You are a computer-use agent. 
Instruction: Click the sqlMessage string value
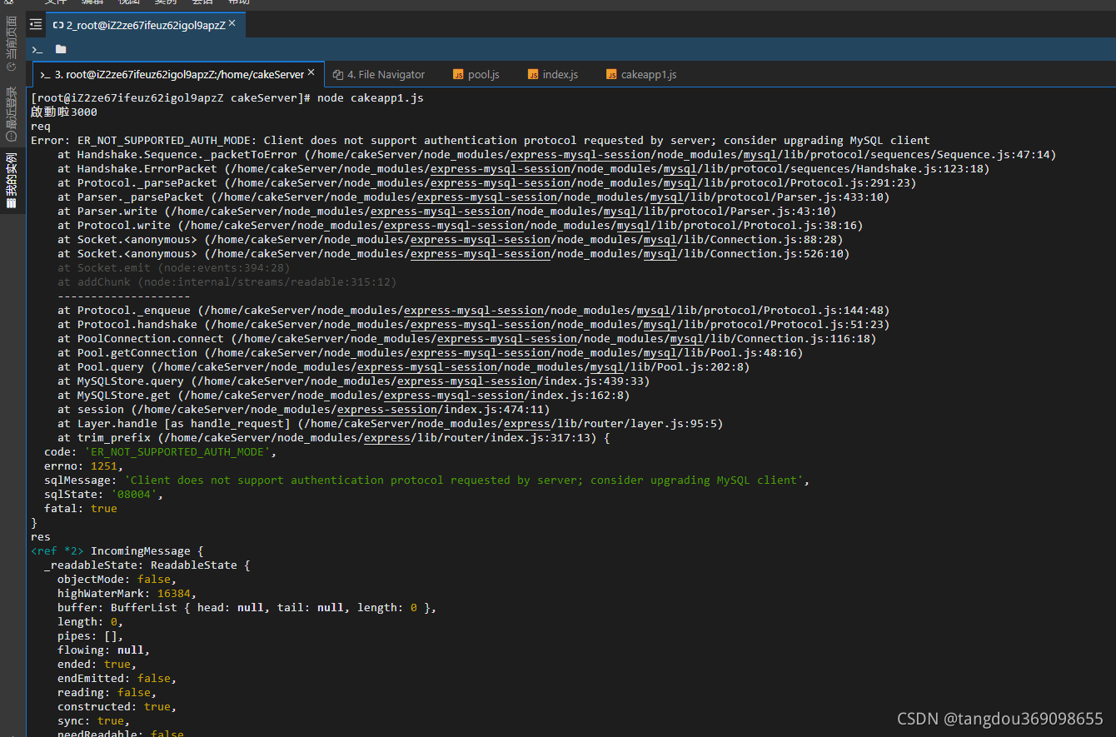464,481
